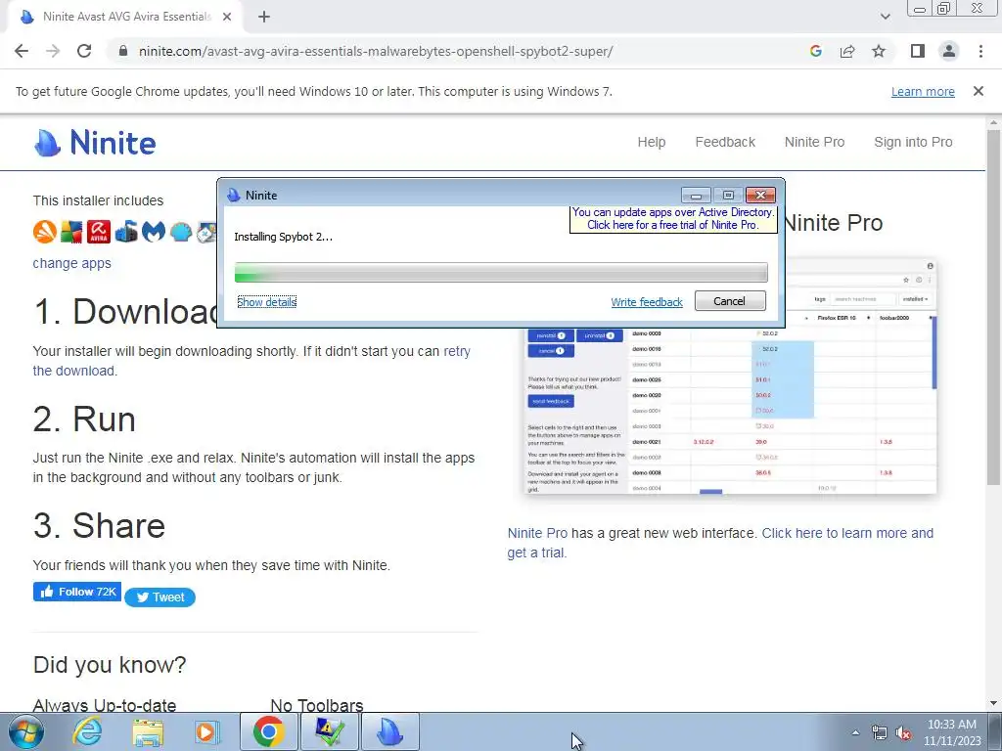This screenshot has width=1002, height=751.
Task: Click the Ninite logo
Action: 95,142
